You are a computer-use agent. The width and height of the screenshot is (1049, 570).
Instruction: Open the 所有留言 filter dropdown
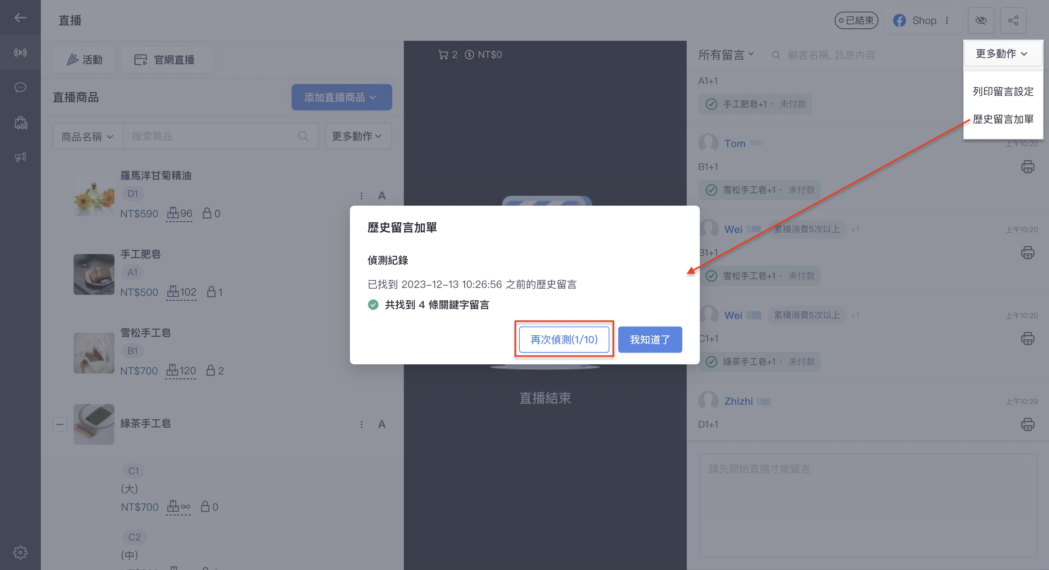coord(726,55)
